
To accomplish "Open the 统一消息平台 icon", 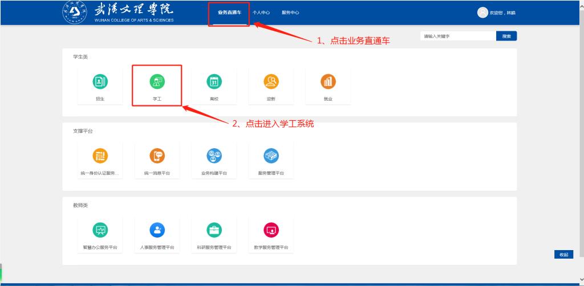I will [x=157, y=156].
